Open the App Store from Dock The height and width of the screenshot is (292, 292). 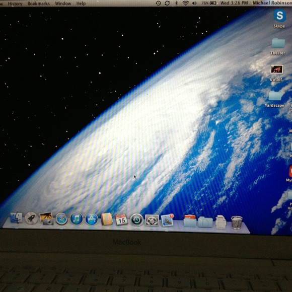tap(92, 219)
